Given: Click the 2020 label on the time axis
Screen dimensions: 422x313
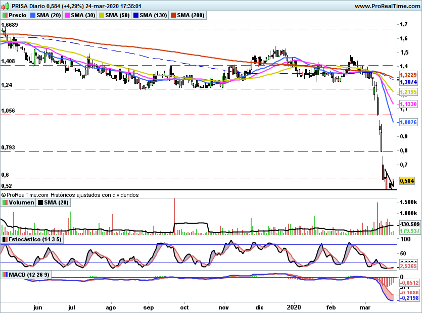Looking at the screenshot, I should tap(294, 306).
